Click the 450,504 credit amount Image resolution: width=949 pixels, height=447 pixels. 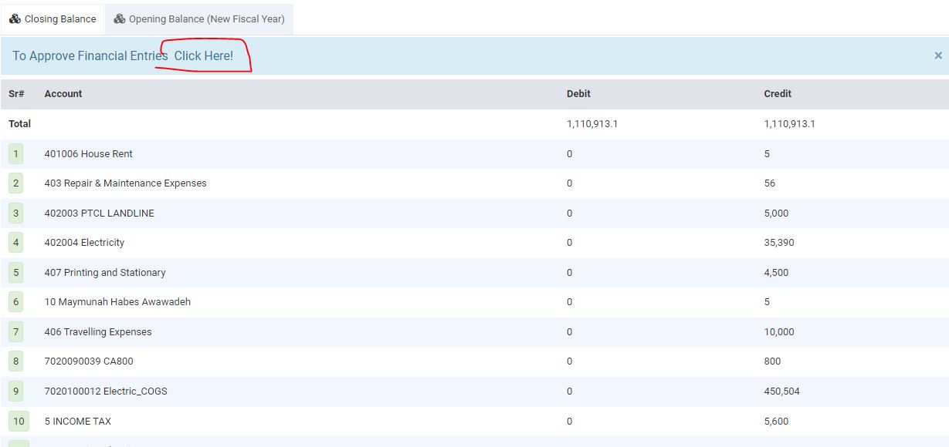781,392
